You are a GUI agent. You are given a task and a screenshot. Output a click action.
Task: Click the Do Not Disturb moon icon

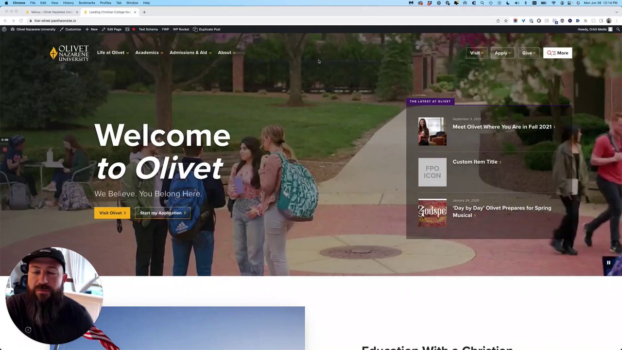pos(508,3)
